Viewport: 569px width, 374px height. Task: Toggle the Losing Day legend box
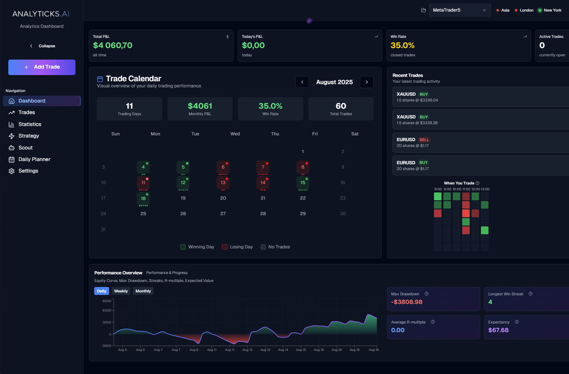(x=225, y=247)
